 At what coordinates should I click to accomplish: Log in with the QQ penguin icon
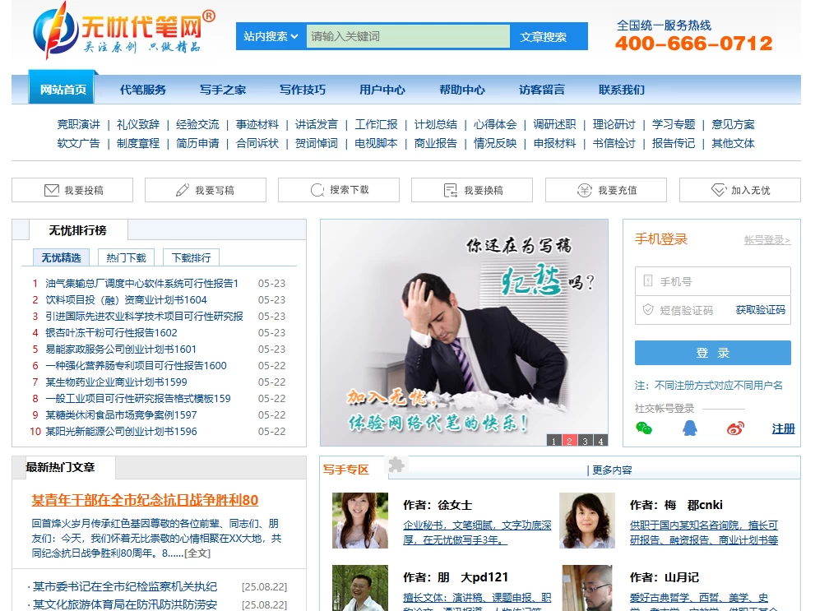[689, 428]
